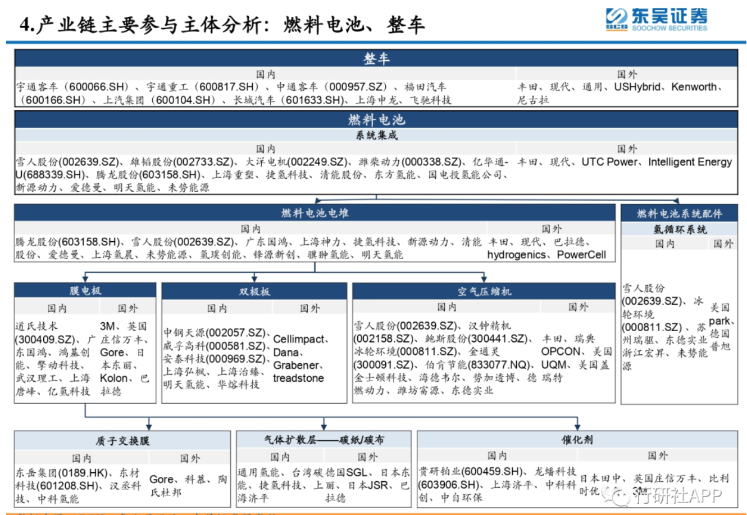Viewport: 747px width, 515px height.
Task: Click the 气体扩散层——碳纸/碳布 header
Action: coord(324,440)
